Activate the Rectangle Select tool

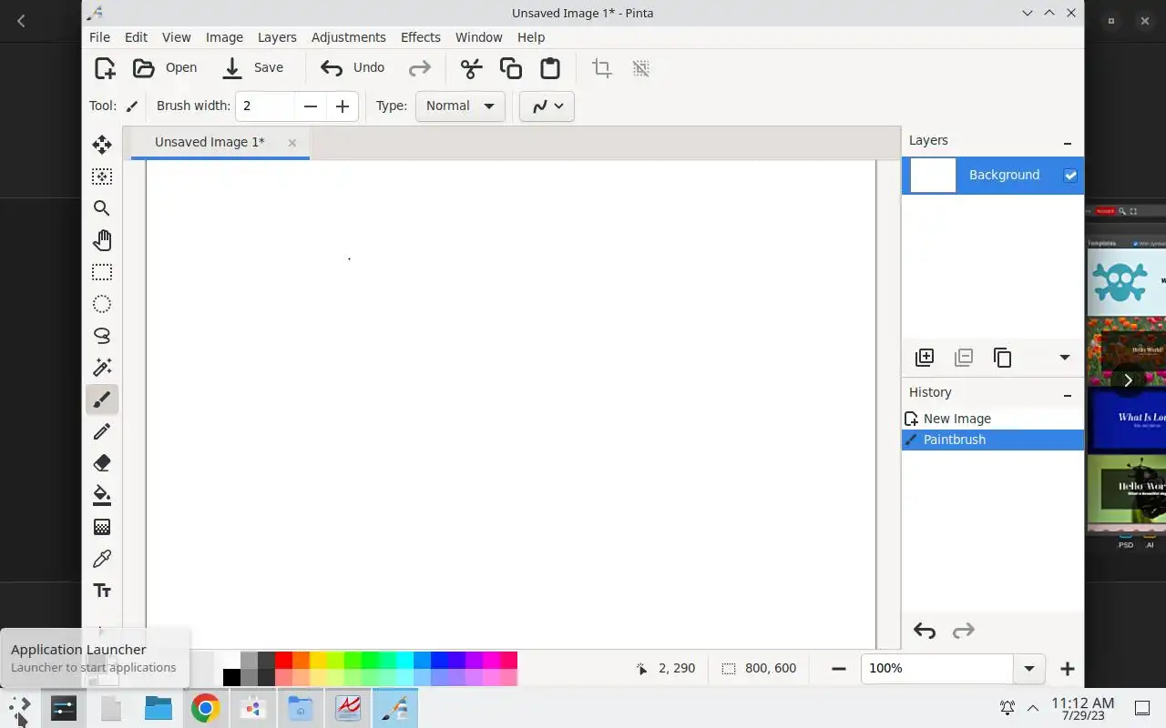[102, 272]
